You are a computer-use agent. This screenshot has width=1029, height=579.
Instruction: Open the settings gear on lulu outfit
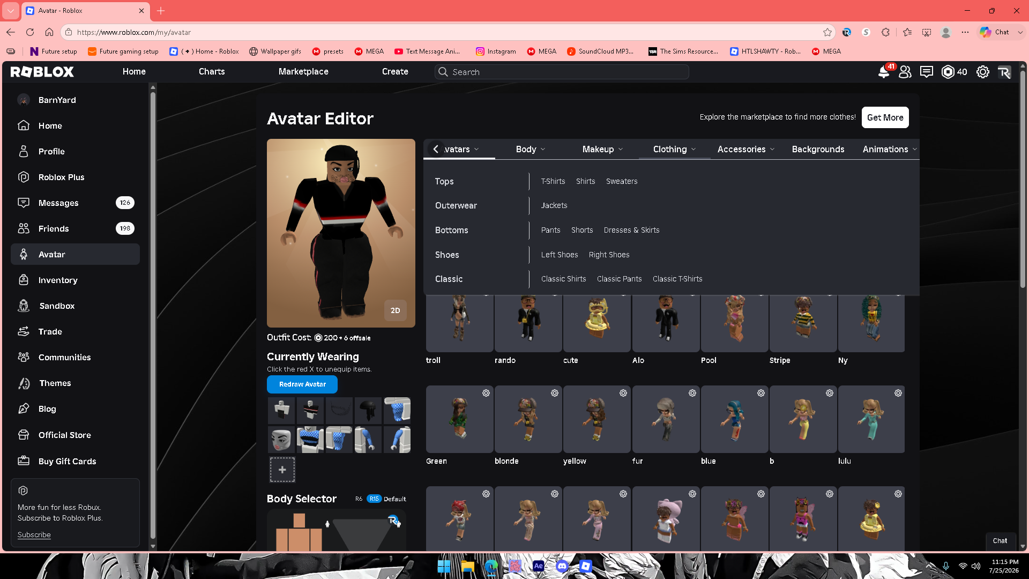click(898, 393)
